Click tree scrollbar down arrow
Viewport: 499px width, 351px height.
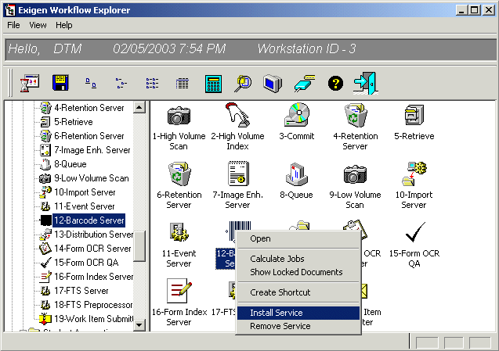click(x=139, y=324)
